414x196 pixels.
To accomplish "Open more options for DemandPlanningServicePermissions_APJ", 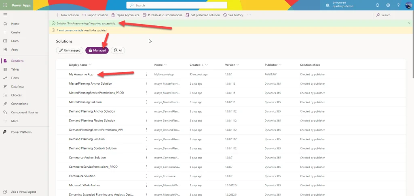I will (146, 130).
